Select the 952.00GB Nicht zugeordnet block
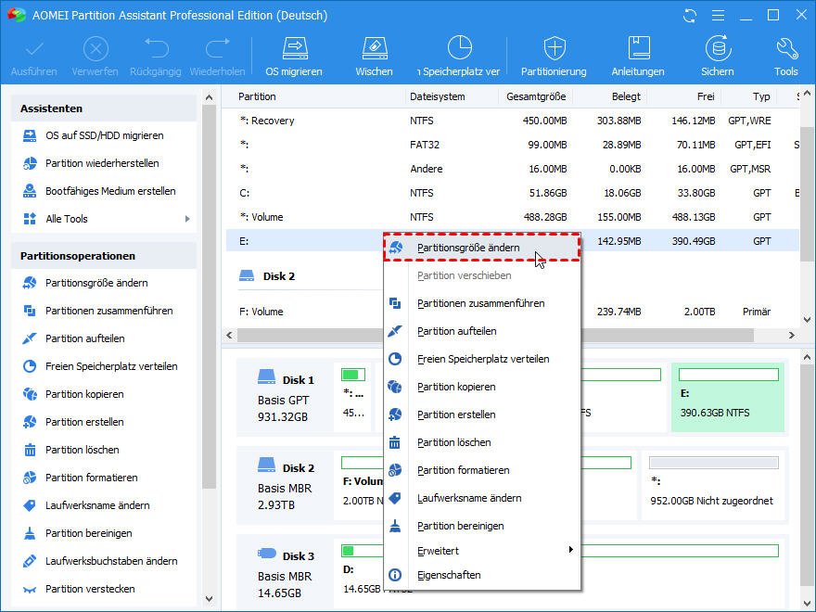The image size is (816, 612). pyautogui.click(x=712, y=485)
